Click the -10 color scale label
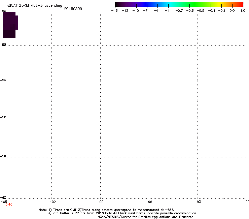This screenshot has width=249, height=219. [x=136, y=11]
